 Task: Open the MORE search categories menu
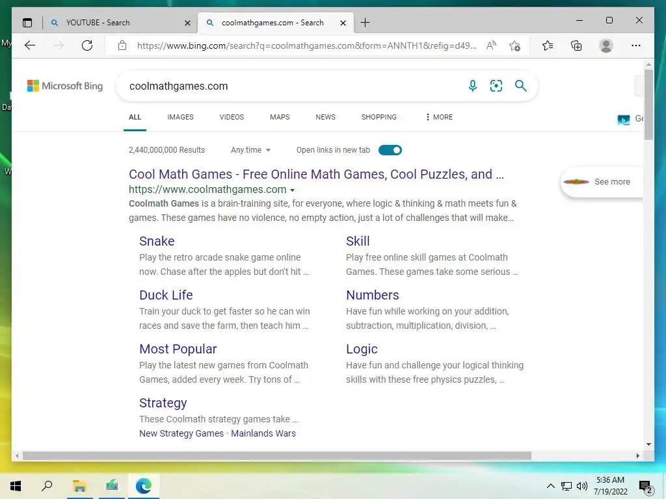click(439, 117)
